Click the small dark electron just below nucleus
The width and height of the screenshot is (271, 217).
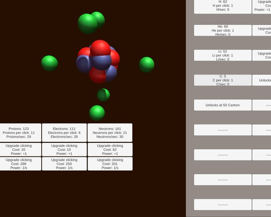coord(103,95)
